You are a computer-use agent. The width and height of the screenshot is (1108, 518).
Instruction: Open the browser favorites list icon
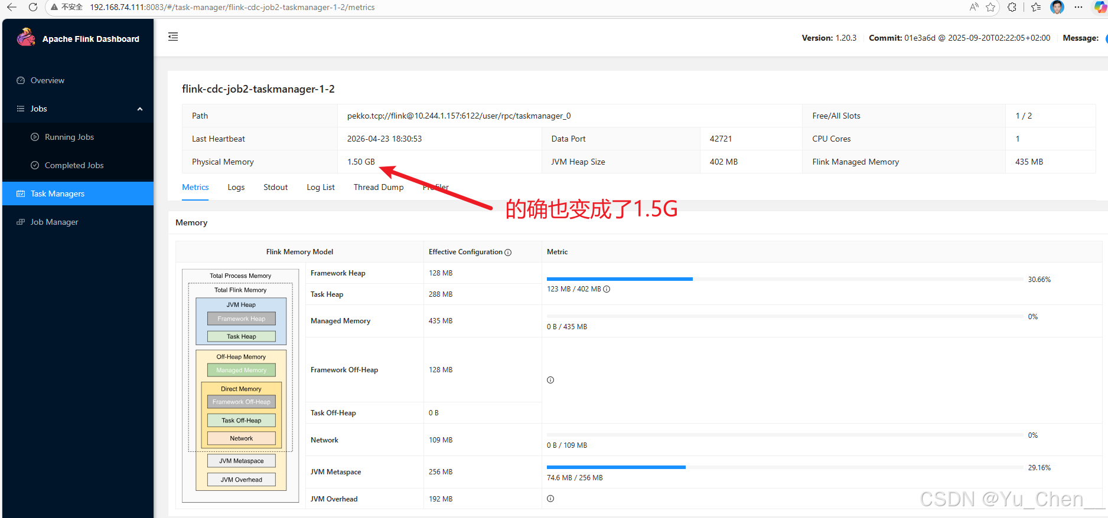click(1036, 7)
